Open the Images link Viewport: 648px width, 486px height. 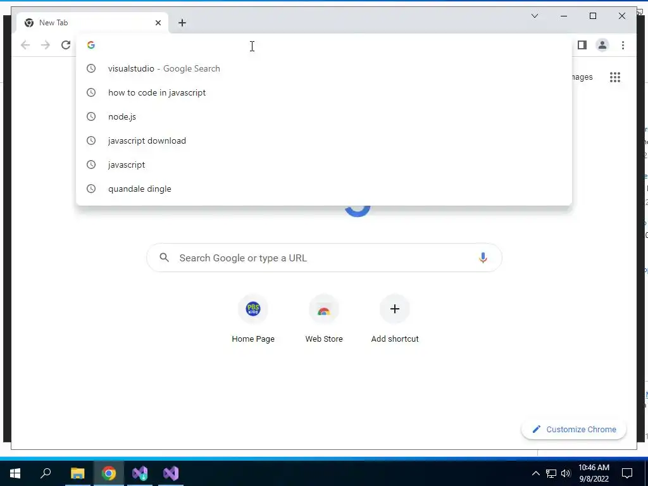point(583,77)
